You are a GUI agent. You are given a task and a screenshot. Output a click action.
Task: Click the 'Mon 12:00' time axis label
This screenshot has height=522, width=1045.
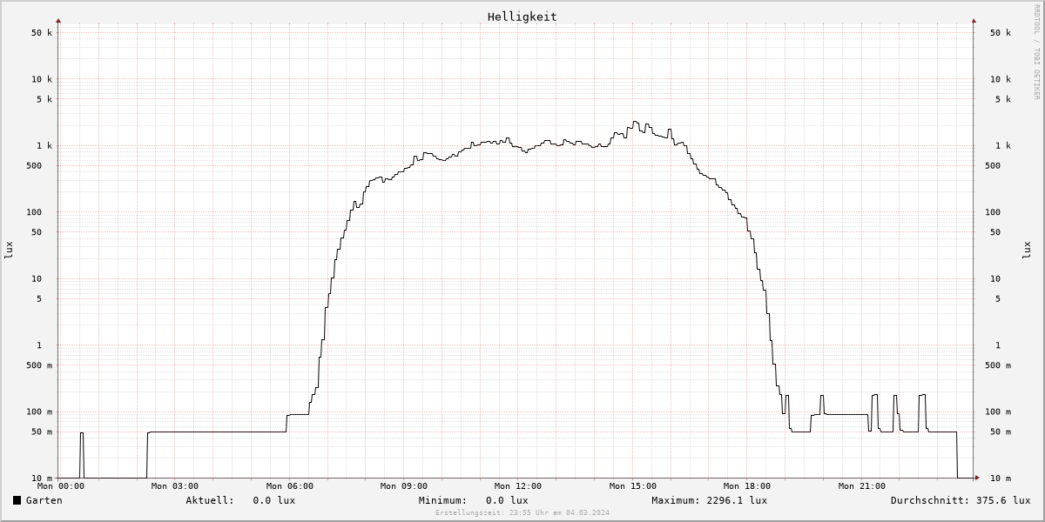coord(518,486)
